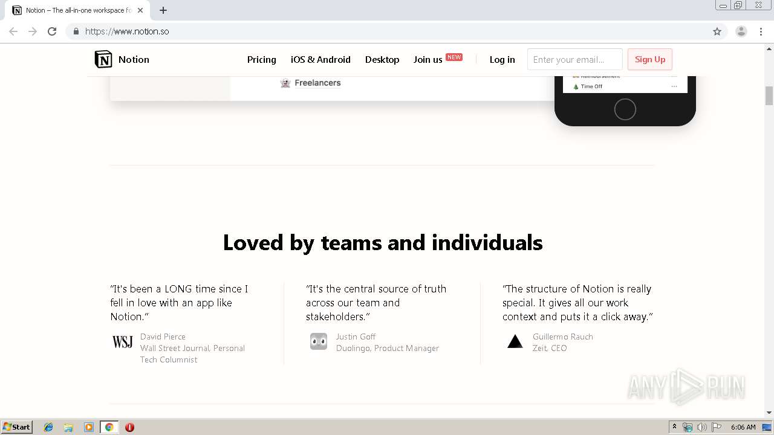The height and width of the screenshot is (435, 774).
Task: Reload the Notion page
Action: coord(52,31)
